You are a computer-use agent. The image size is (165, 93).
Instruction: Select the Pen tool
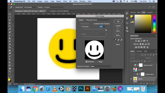[10, 56]
